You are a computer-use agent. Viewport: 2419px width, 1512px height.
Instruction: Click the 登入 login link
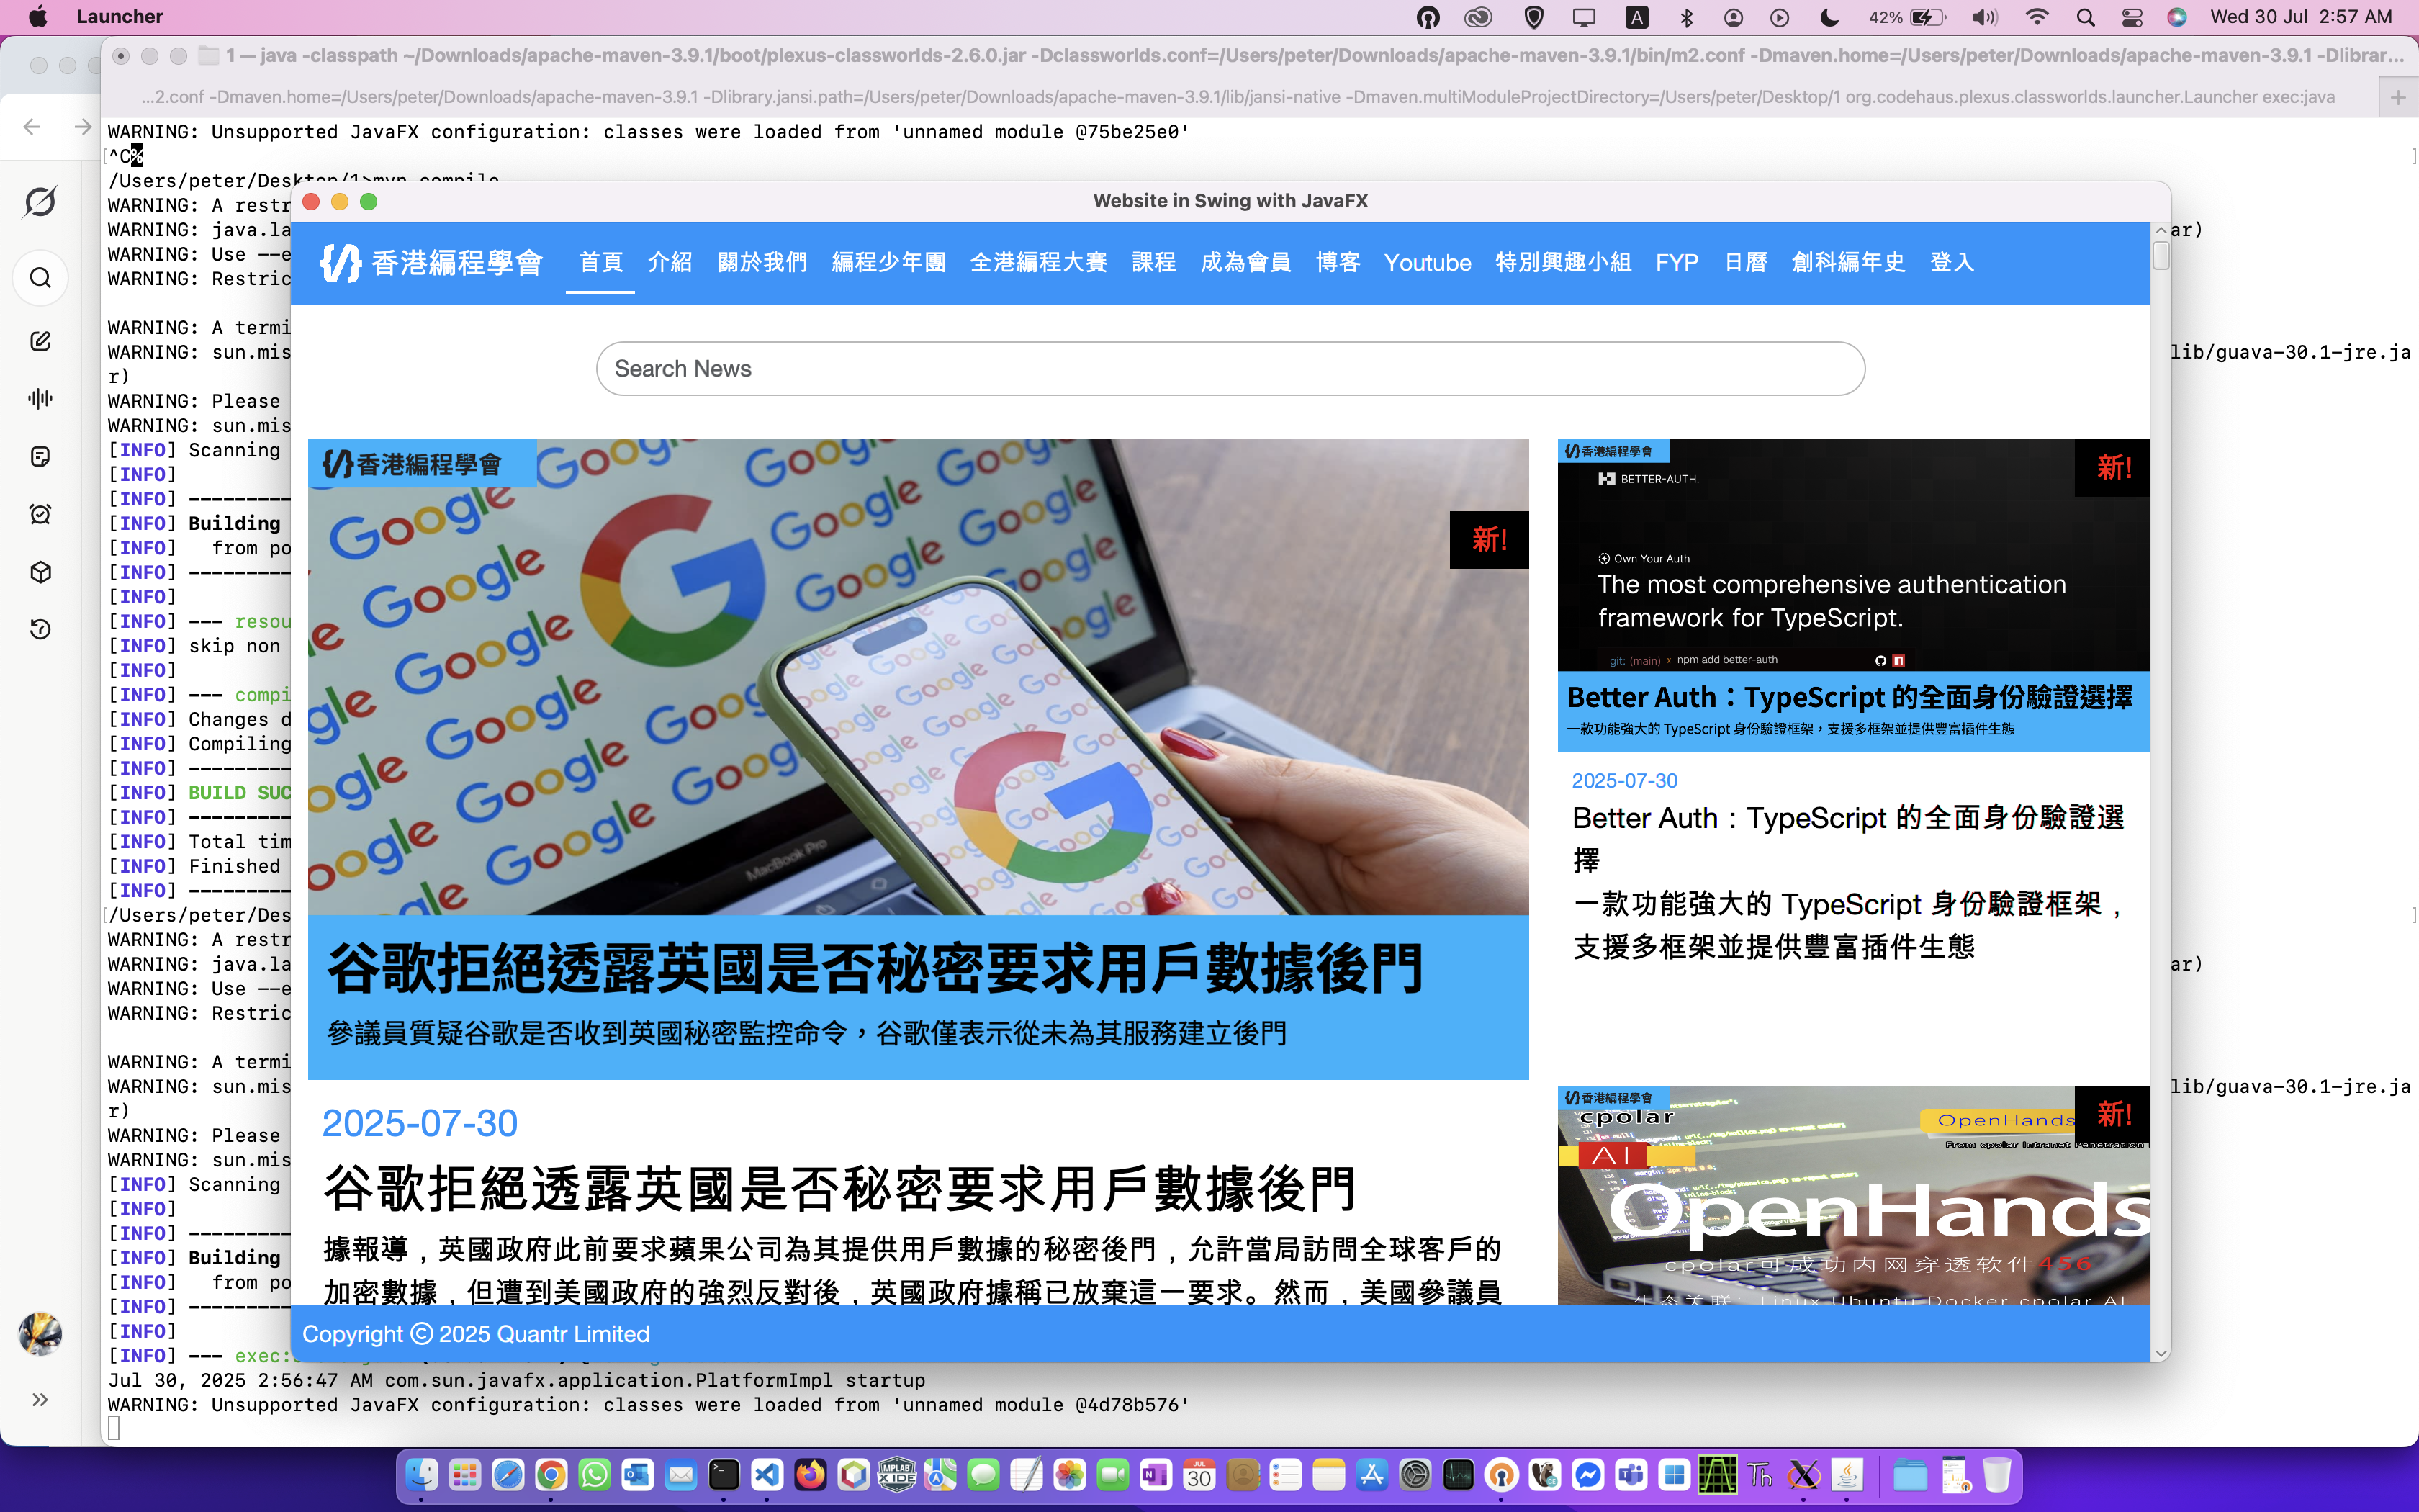point(1952,262)
